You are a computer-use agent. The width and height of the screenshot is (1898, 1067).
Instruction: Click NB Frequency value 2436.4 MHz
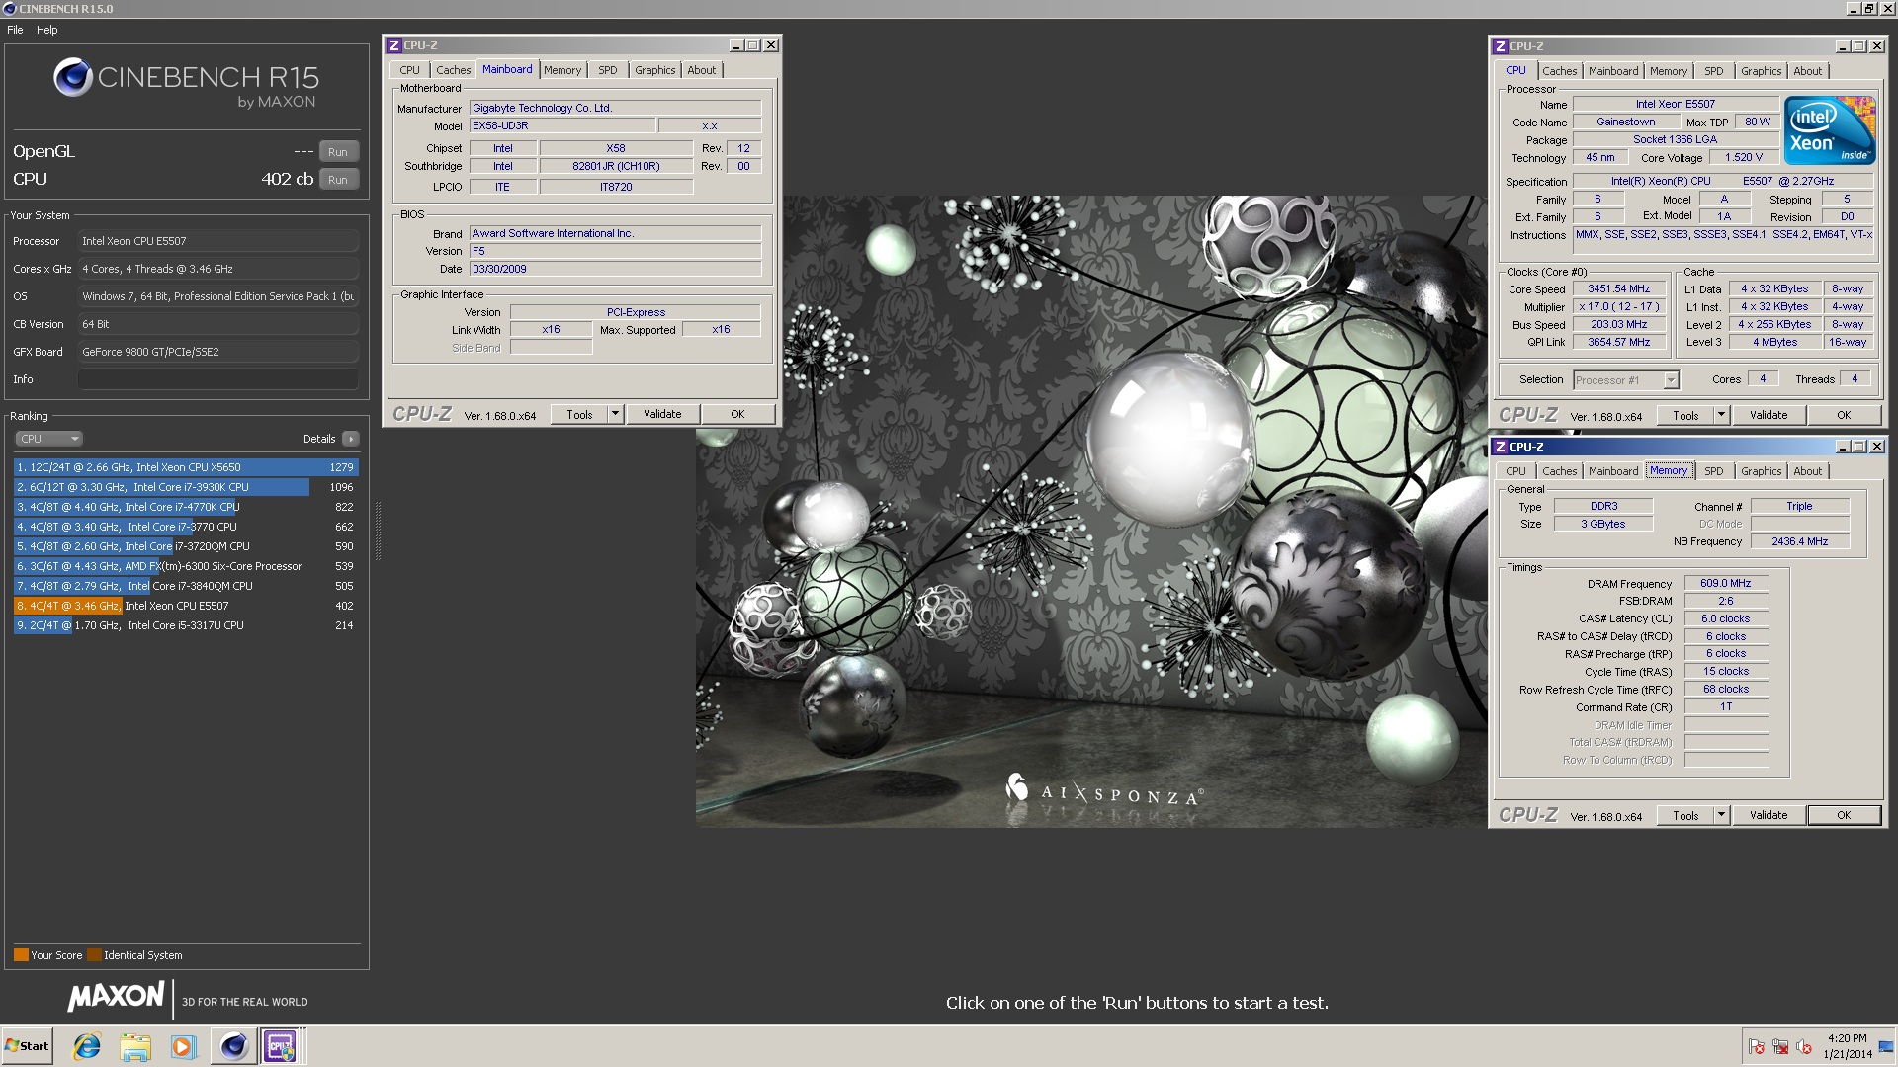pos(1799,541)
